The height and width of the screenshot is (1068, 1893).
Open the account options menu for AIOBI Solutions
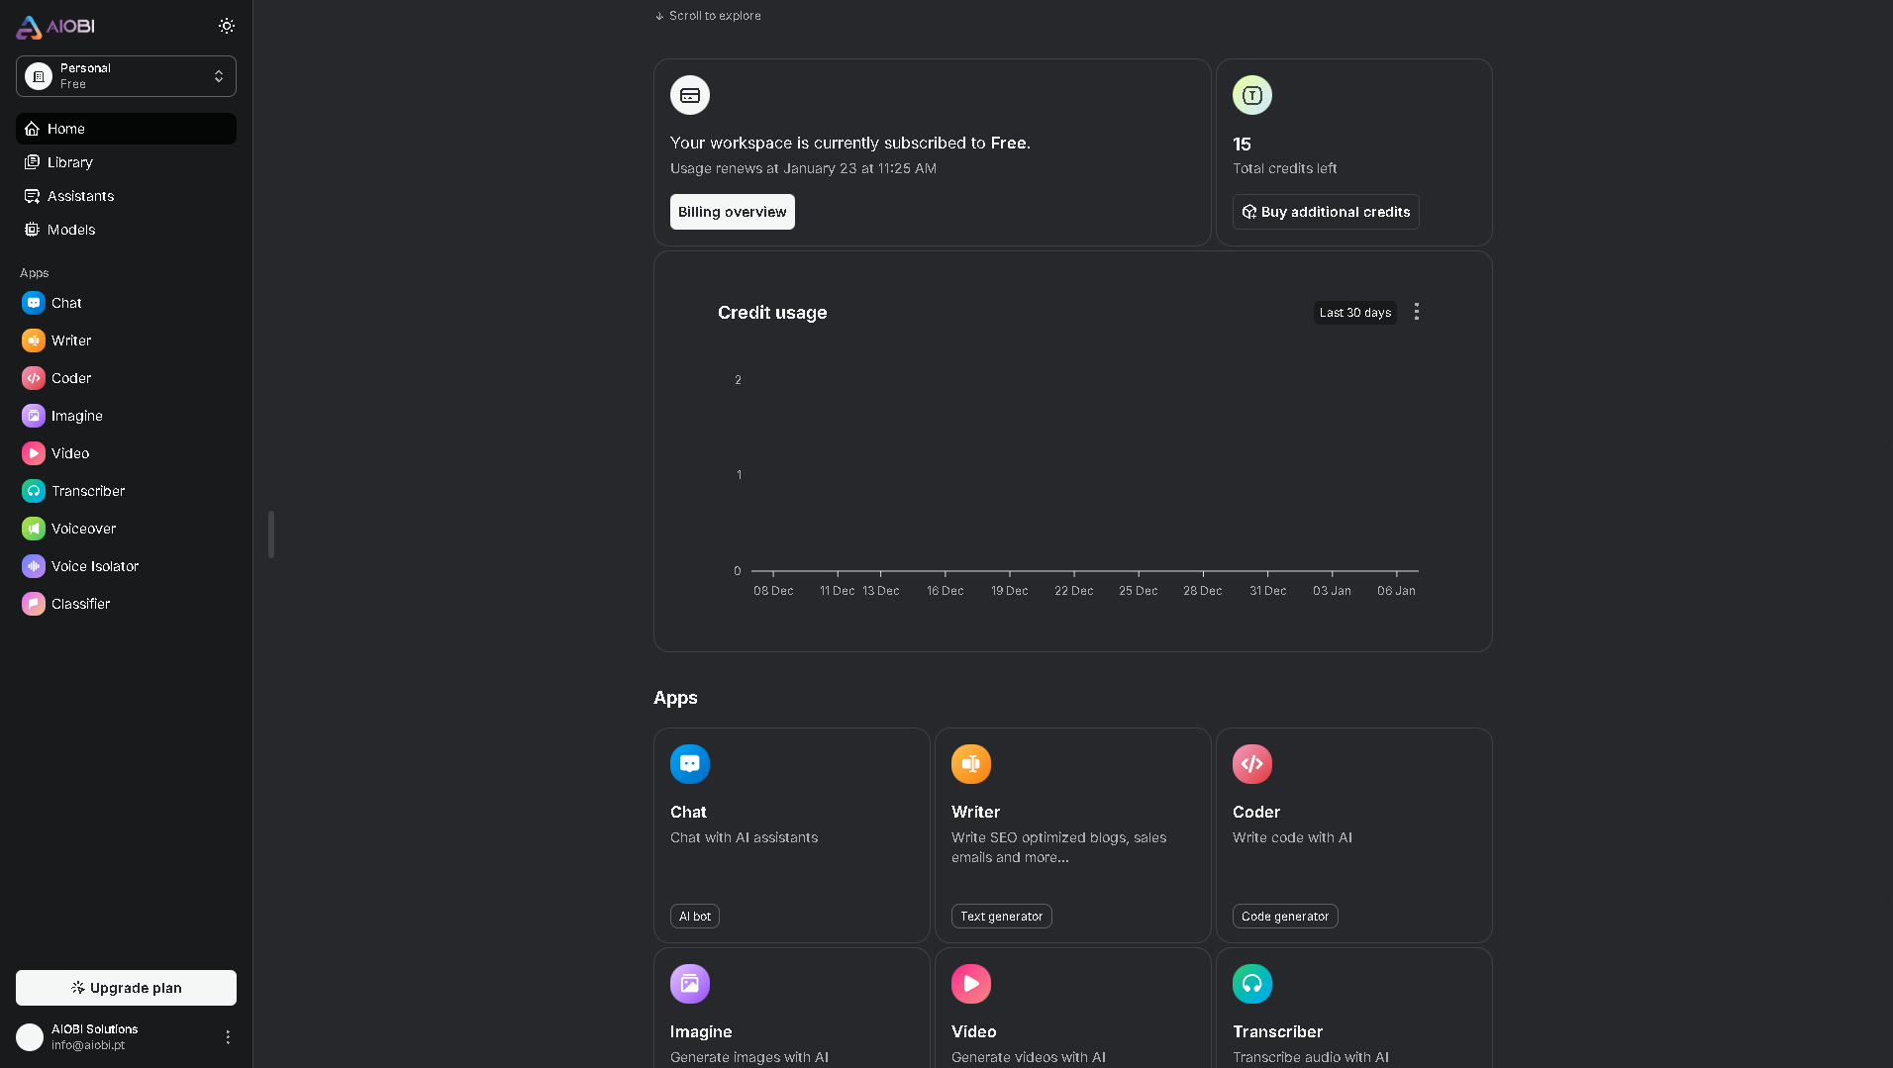click(228, 1037)
